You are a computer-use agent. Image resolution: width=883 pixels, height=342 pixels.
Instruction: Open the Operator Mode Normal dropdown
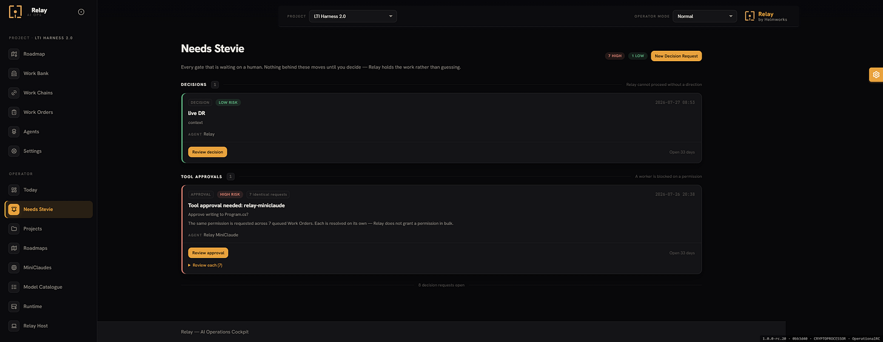coord(705,16)
